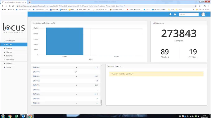This screenshot has height=118, width=211.
Task: Open the user avatar dropdown
Action: (x=204, y=14)
